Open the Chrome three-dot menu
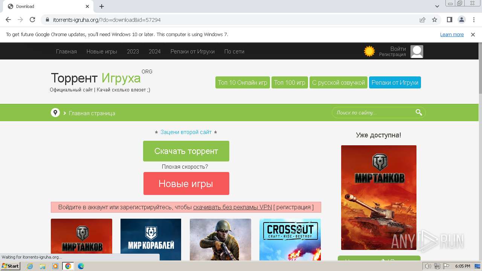 tap(473, 20)
